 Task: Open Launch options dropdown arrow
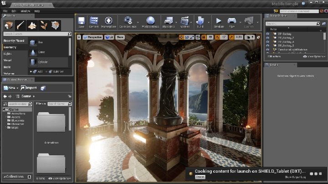pyautogui.click(x=258, y=22)
